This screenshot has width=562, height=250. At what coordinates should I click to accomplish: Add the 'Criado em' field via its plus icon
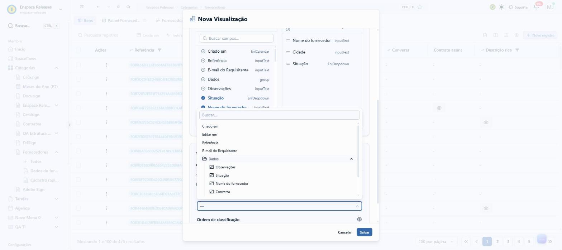[203, 51]
